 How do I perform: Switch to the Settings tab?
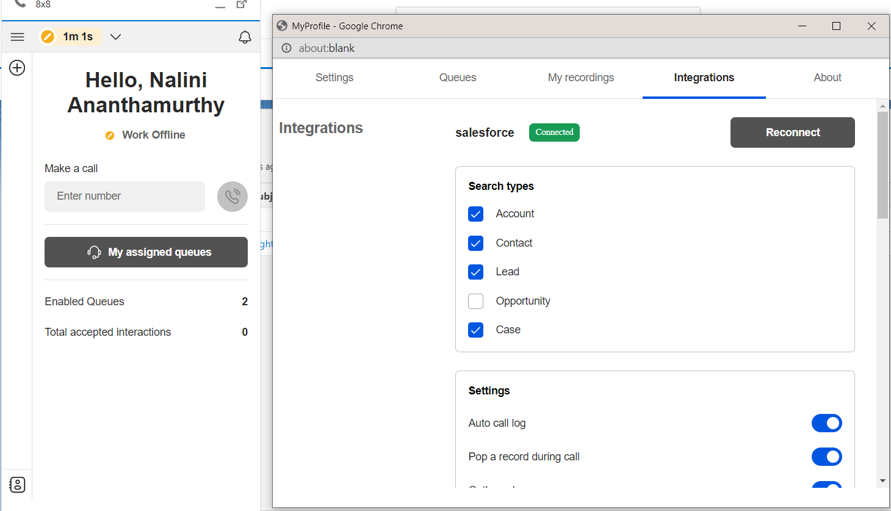pyautogui.click(x=334, y=78)
